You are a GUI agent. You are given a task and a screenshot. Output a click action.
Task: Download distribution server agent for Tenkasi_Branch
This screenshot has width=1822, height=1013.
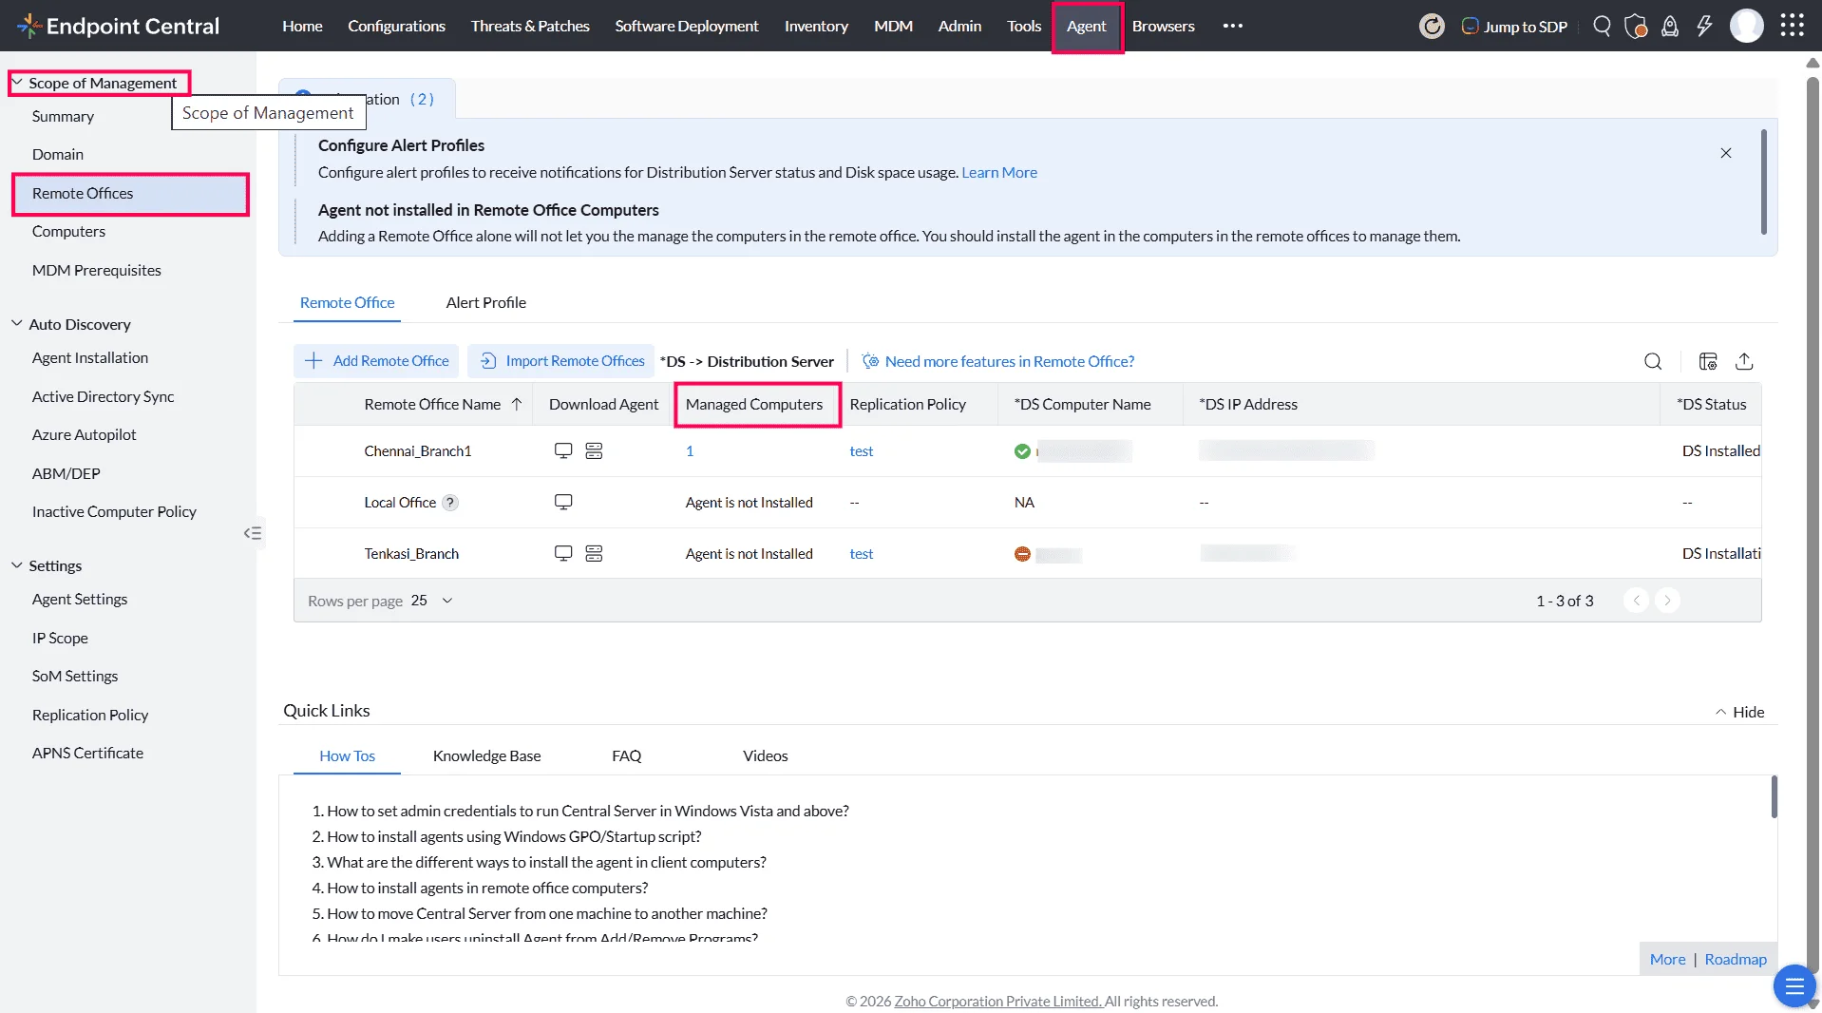594,553
